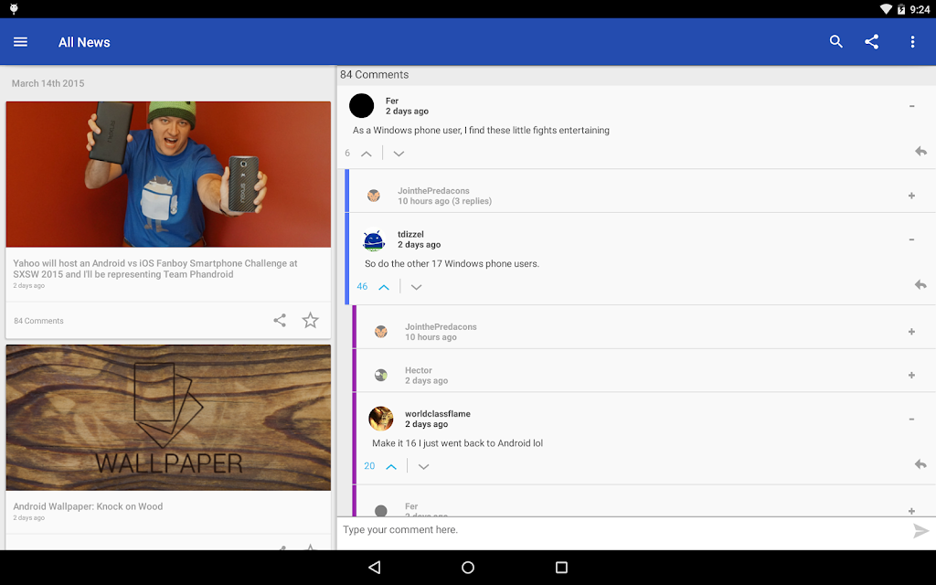Tap the search magnifier icon

[835, 41]
